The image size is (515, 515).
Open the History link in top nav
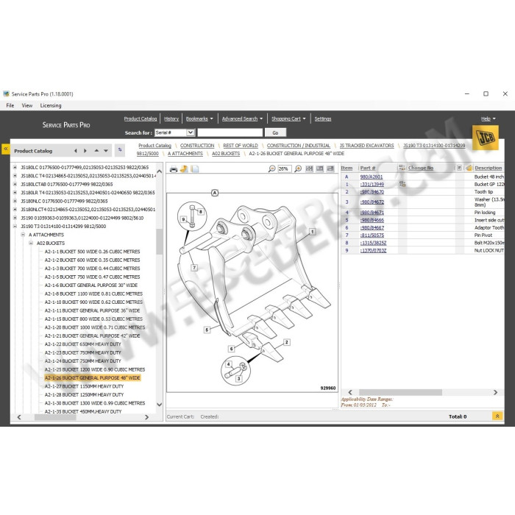point(171,118)
